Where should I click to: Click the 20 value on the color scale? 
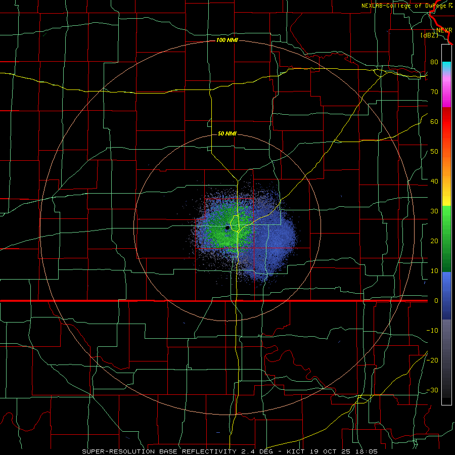(434, 241)
